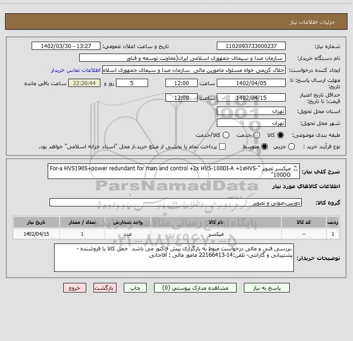This screenshot has height=341, width=353.
Task: Select the کالا/خدمت radio button
Action: coord(226,135)
